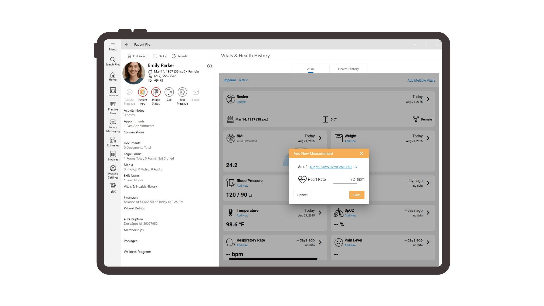Open Patient Details section
Viewport: 544px width, 306px height.
click(x=134, y=208)
